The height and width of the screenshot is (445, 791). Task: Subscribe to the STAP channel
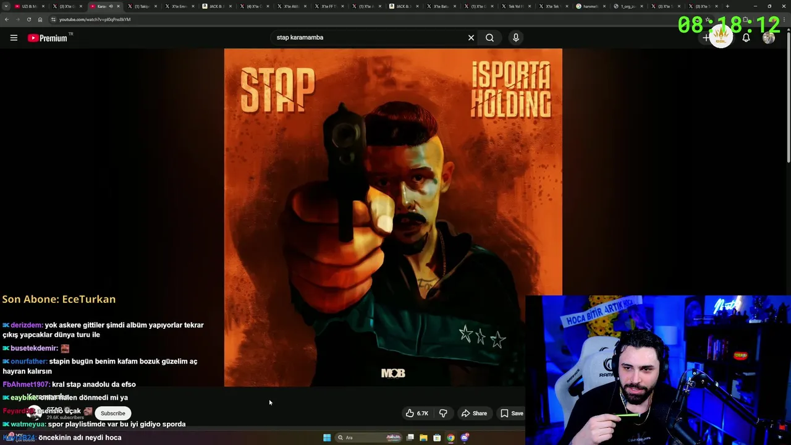tap(112, 413)
